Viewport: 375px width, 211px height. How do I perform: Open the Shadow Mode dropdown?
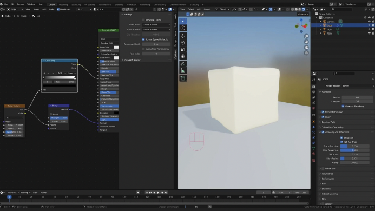click(x=156, y=29)
